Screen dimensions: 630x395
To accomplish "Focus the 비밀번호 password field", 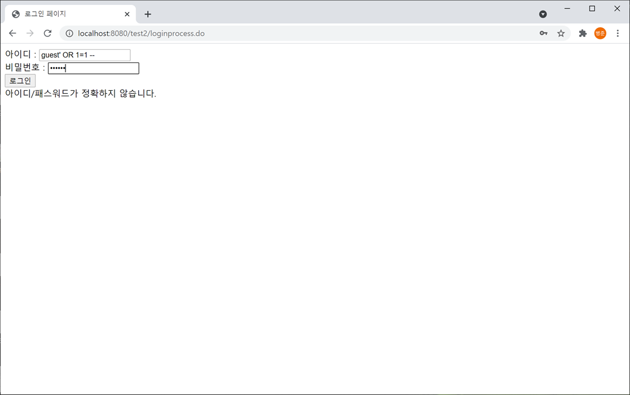I will 94,68.
